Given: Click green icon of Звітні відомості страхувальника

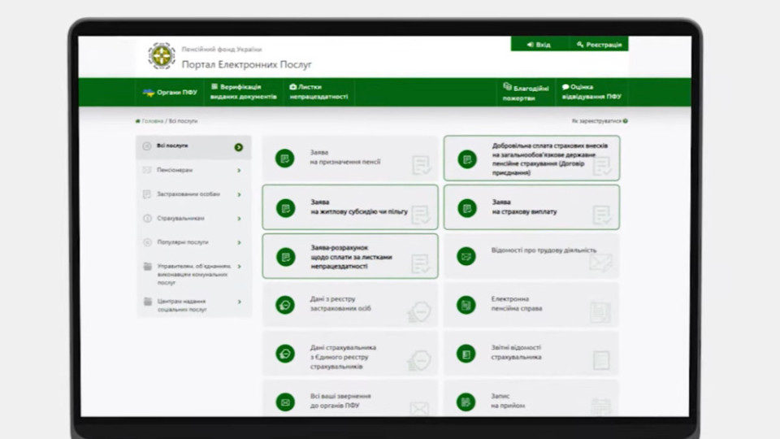Looking at the screenshot, I should [x=466, y=354].
